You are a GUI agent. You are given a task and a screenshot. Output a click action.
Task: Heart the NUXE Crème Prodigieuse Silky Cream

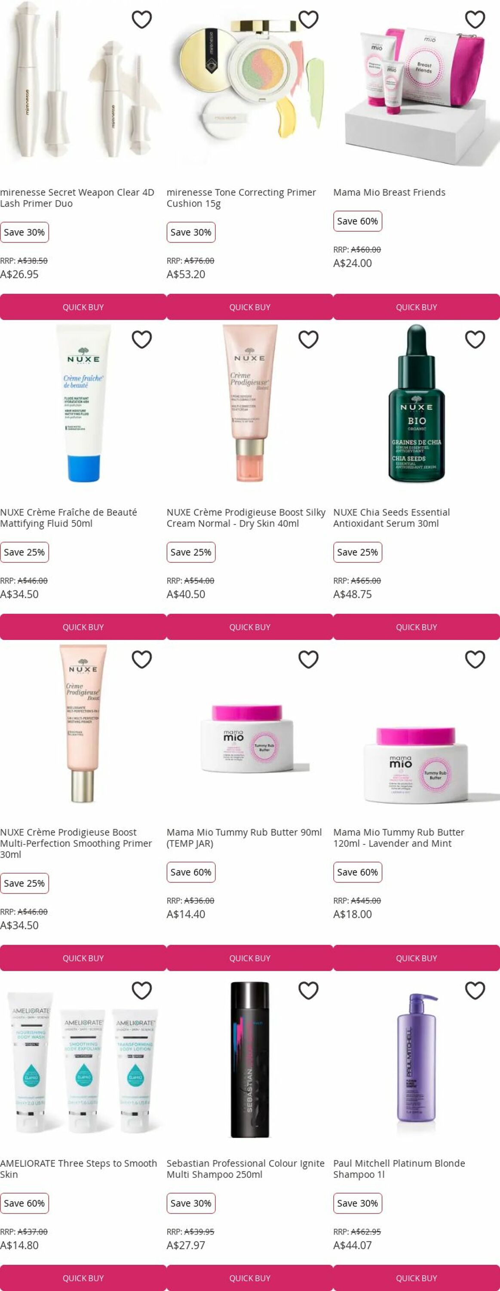(308, 339)
